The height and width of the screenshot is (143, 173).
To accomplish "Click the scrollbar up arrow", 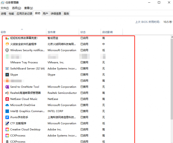I will (172, 37).
